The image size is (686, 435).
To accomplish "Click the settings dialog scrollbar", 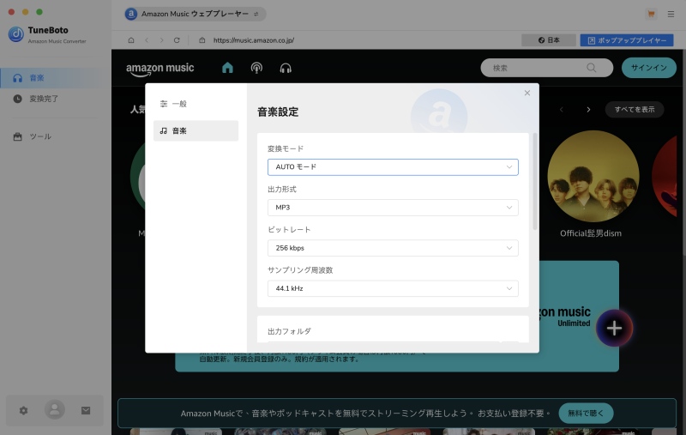I will (x=534, y=182).
